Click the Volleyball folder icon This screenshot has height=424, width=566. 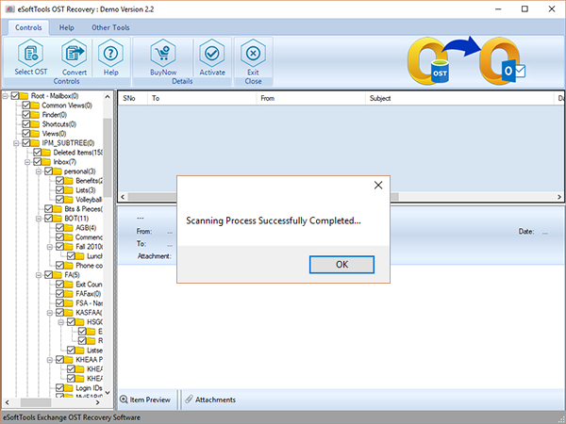pyautogui.click(x=69, y=200)
